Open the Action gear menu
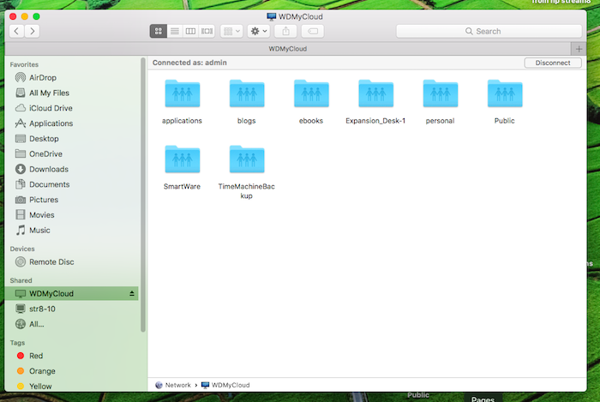Image resolution: width=600 pixels, height=402 pixels. tap(259, 32)
